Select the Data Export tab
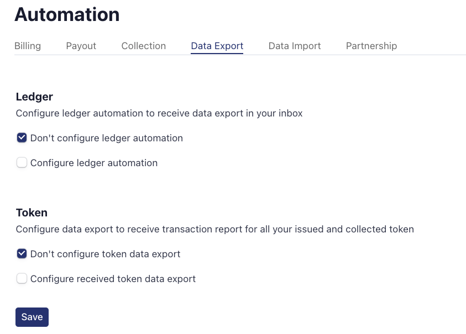This screenshot has height=334, width=466. 217,46
